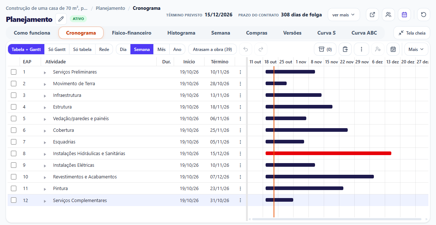Click the project name breadcrumb 'Construção de uma casa'
Image resolution: width=436 pixels, height=225 pixels.
click(x=47, y=8)
